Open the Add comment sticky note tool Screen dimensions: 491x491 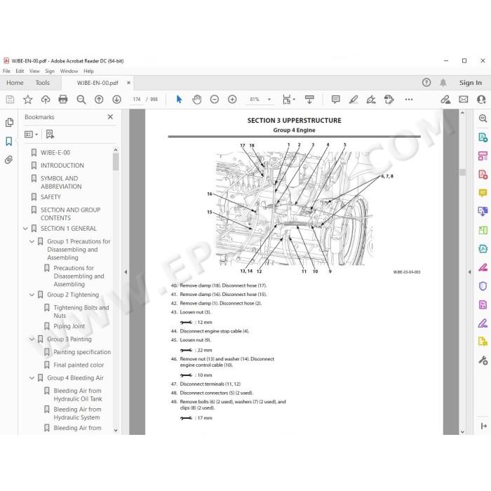click(x=336, y=100)
